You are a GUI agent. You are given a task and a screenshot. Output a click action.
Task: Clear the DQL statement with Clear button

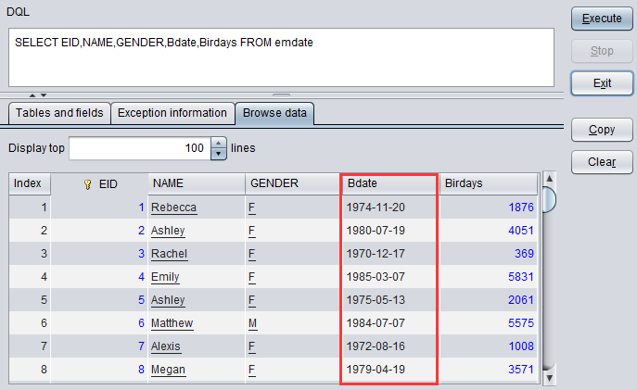[x=602, y=162]
